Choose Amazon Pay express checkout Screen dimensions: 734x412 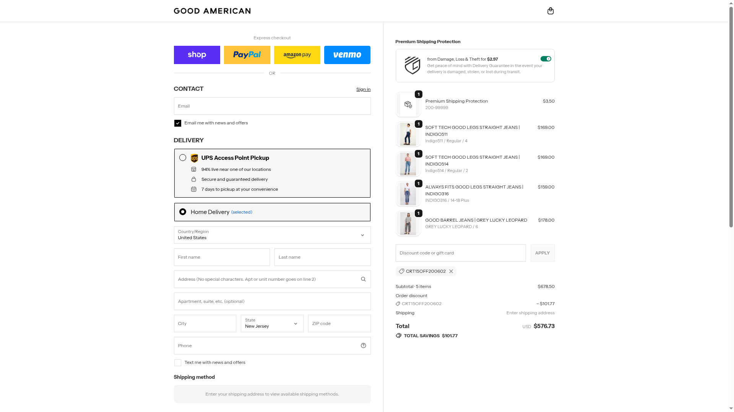[x=297, y=55]
